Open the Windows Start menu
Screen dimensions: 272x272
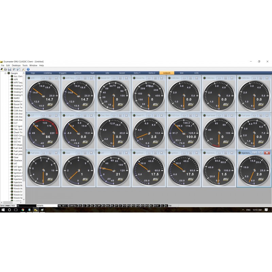tap(3, 210)
